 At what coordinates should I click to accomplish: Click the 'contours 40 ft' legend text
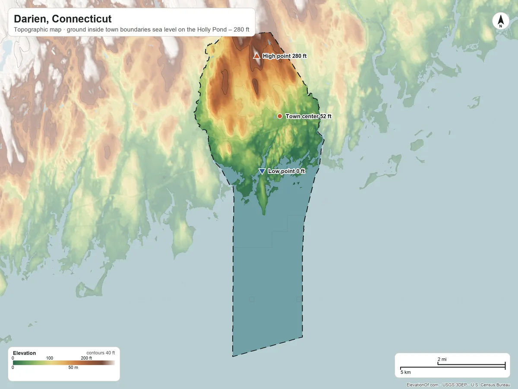101,353
